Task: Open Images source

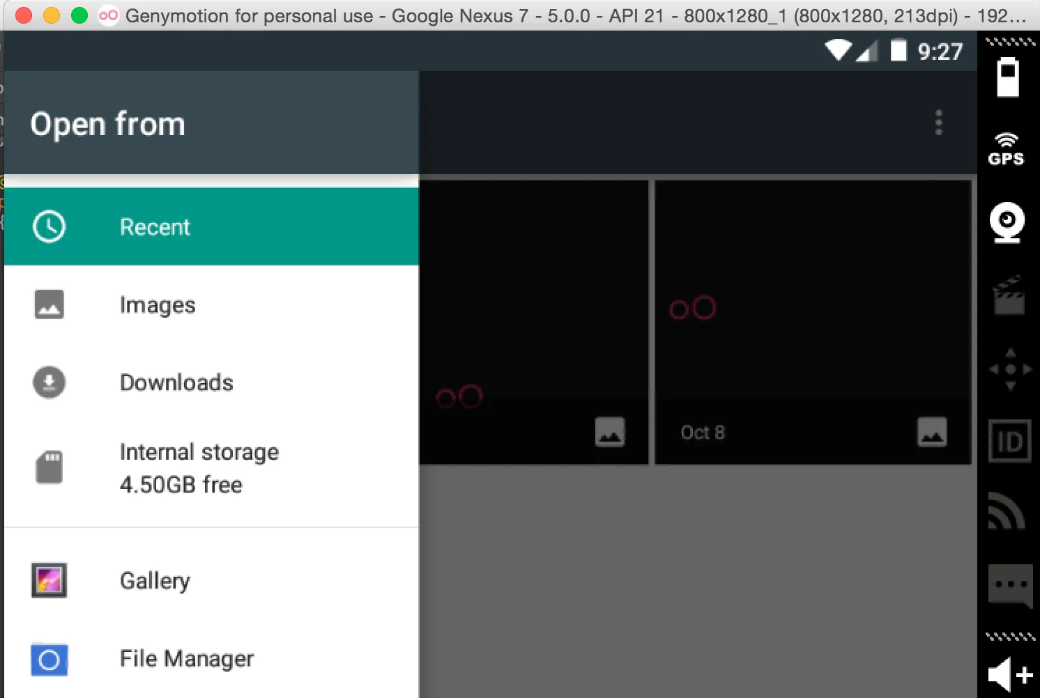Action: click(x=211, y=304)
